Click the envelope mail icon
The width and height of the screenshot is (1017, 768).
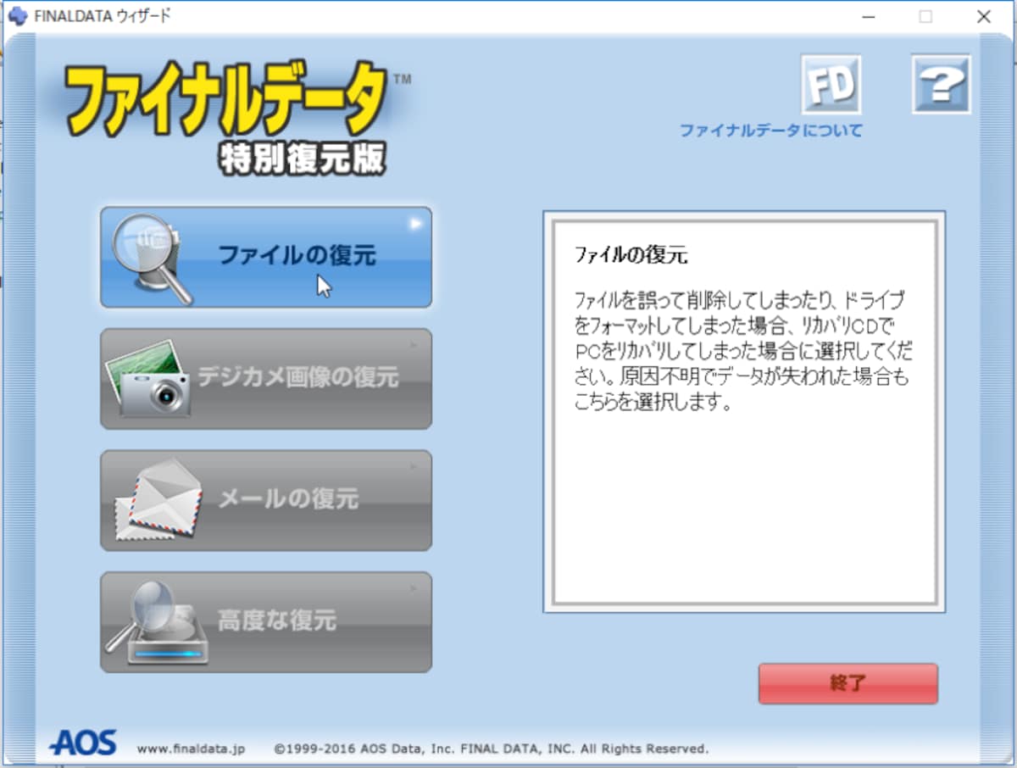(x=158, y=500)
